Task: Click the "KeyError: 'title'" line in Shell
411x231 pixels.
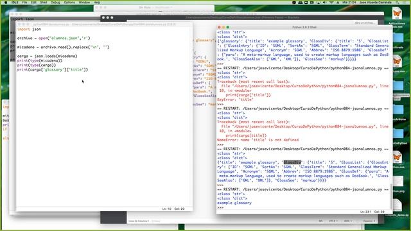Action: point(235,99)
